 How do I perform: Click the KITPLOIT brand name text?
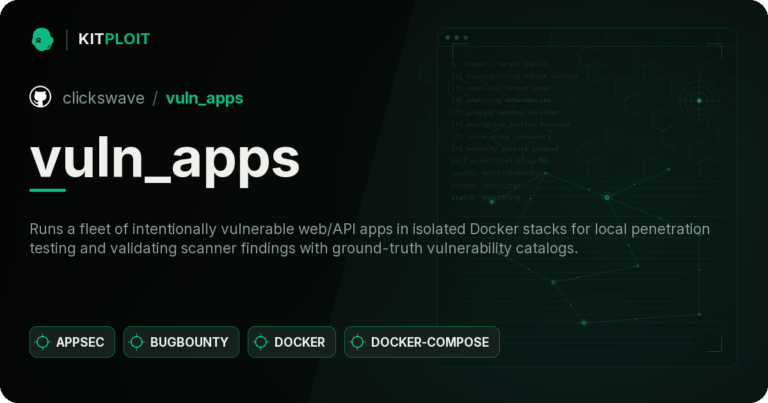click(x=114, y=39)
